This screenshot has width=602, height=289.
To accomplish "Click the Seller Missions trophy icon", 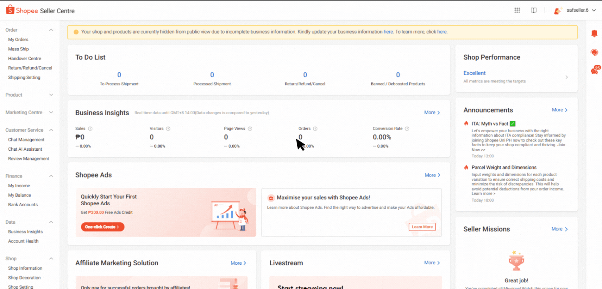I will tap(516, 261).
